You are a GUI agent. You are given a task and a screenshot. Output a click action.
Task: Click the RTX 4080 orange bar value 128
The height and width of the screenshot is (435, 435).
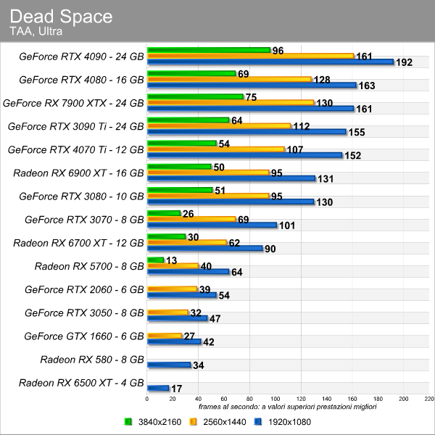click(x=322, y=80)
